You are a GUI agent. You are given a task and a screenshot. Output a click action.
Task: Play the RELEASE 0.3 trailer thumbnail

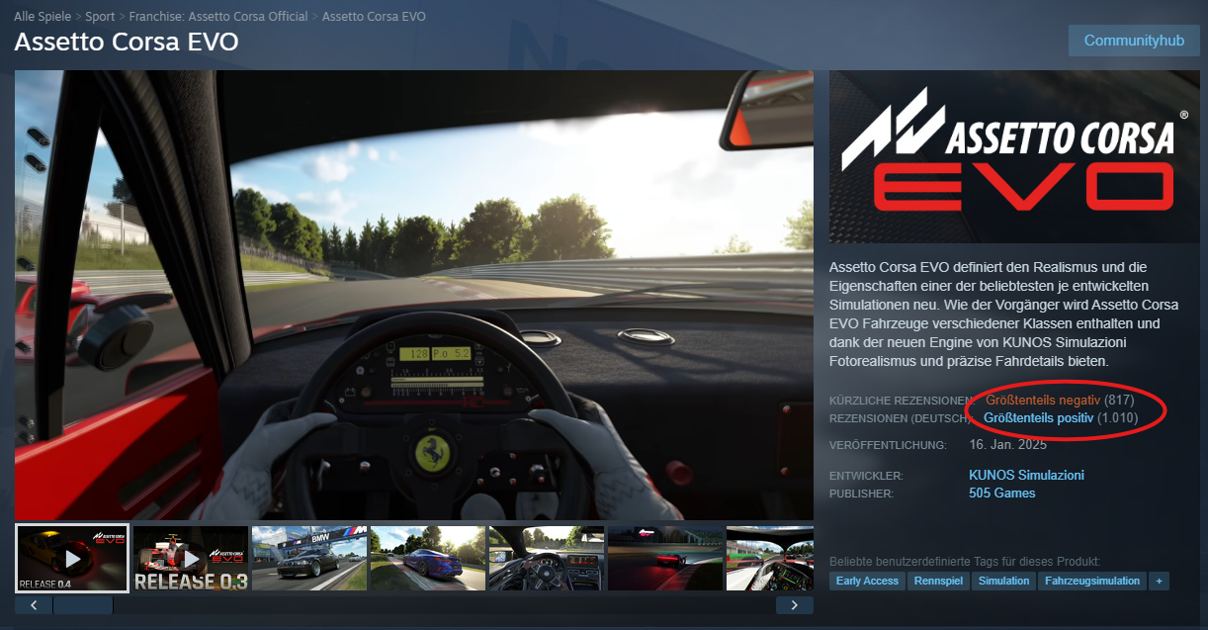(191, 559)
